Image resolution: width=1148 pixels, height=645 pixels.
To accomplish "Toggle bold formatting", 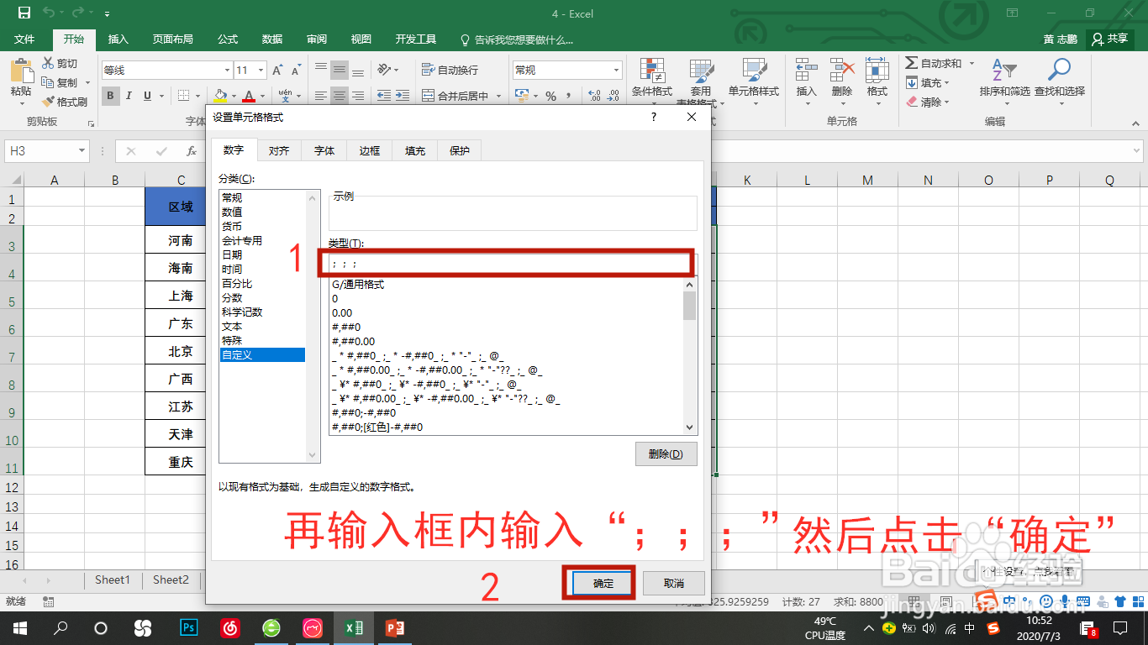I will pyautogui.click(x=110, y=96).
